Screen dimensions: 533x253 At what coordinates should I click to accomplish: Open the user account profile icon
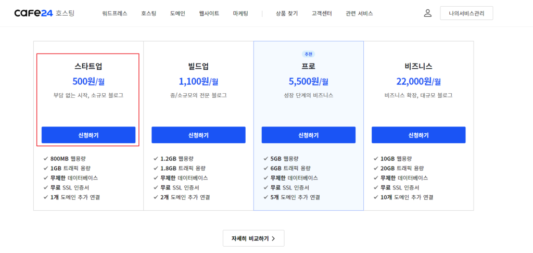[x=428, y=13]
